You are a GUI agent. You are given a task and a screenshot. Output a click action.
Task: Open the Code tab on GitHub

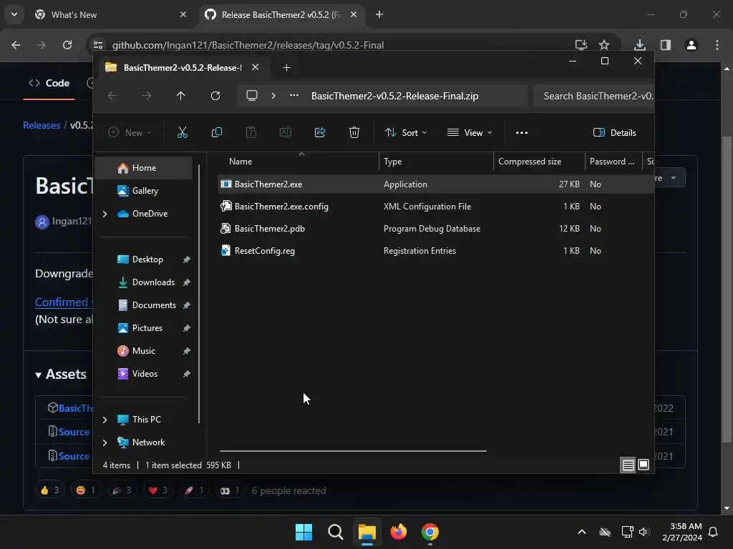pos(49,83)
